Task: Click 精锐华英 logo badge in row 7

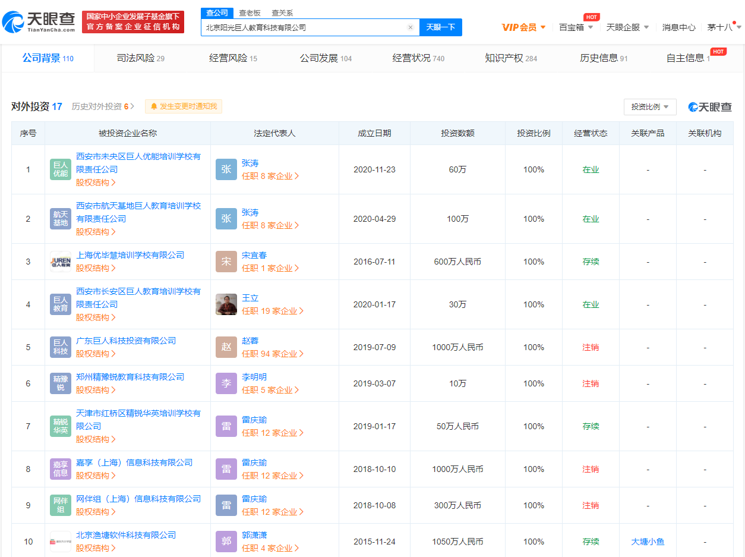Action: pyautogui.click(x=61, y=426)
